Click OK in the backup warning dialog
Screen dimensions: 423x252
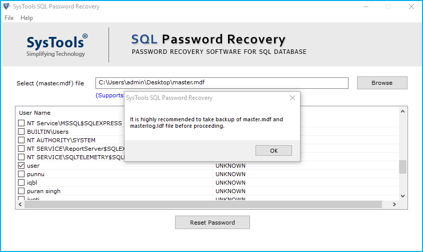coord(273,151)
